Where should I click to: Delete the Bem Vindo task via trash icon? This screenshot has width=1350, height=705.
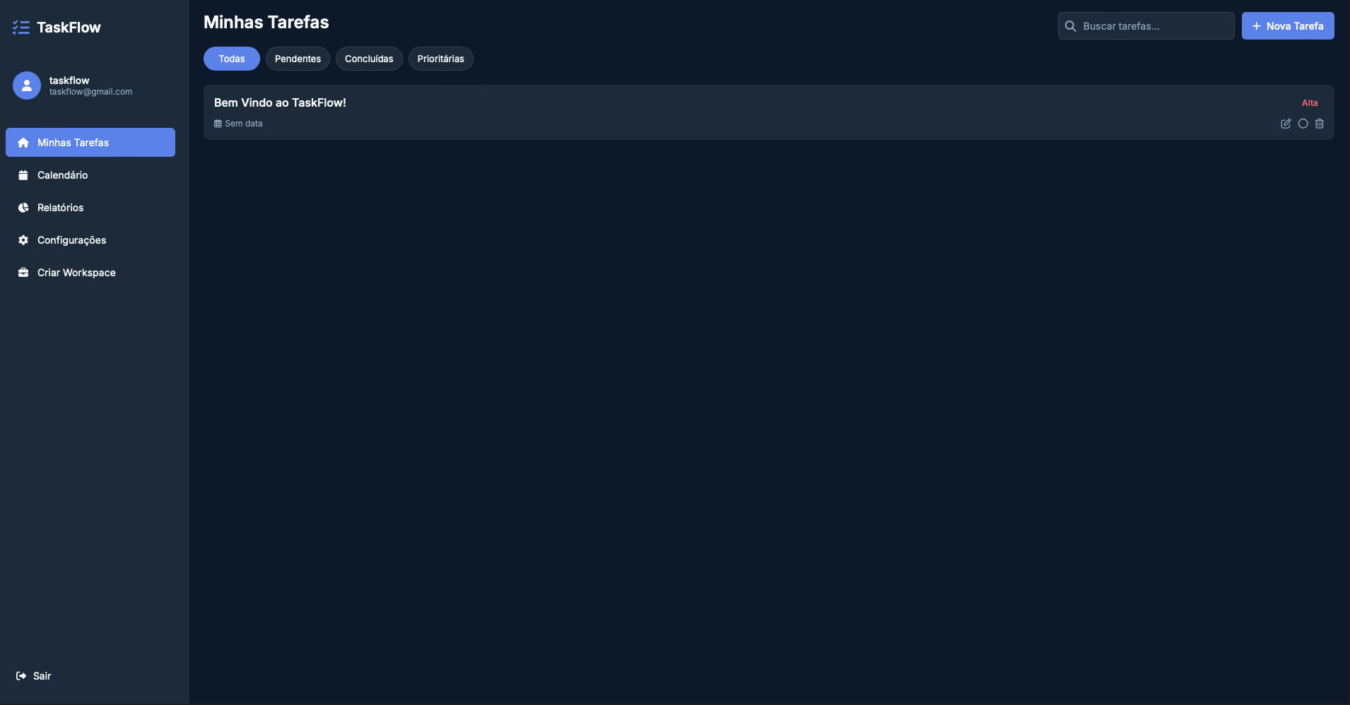click(x=1320, y=124)
